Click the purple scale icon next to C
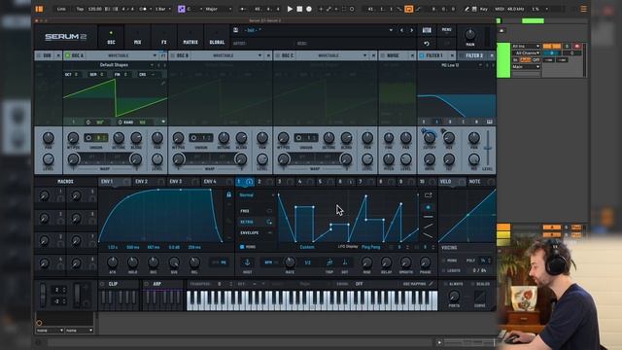 pos(182,9)
